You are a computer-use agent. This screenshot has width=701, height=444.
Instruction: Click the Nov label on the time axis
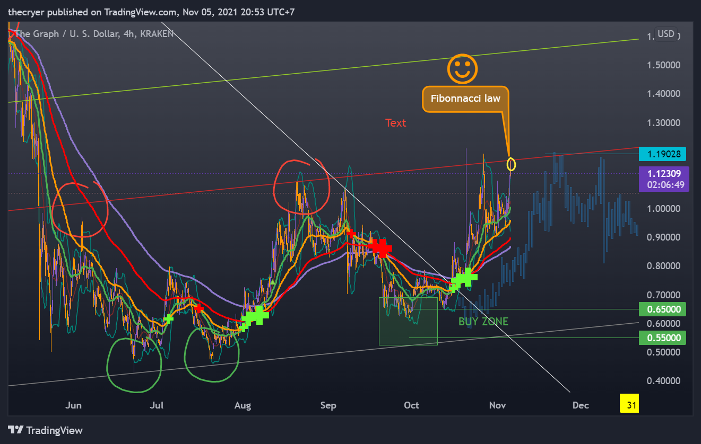(x=497, y=405)
